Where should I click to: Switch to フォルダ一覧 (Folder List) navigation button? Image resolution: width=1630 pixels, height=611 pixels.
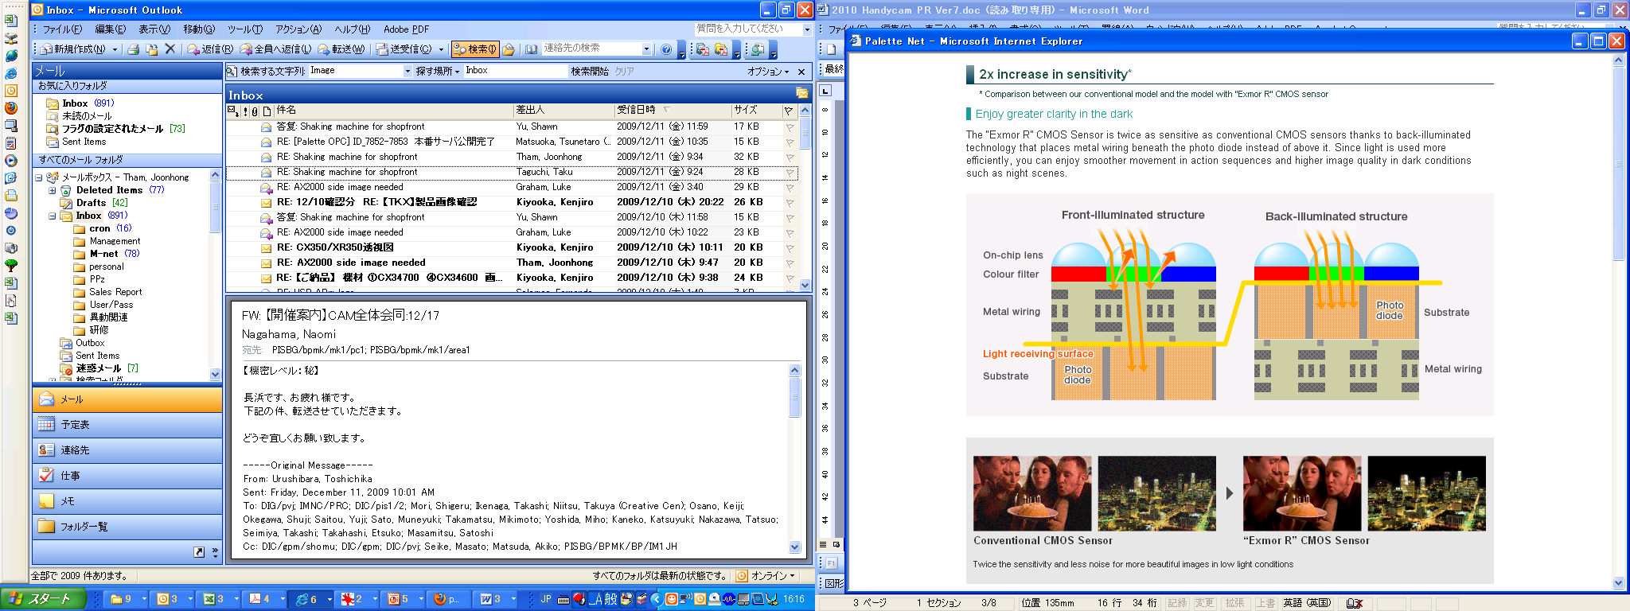[127, 527]
